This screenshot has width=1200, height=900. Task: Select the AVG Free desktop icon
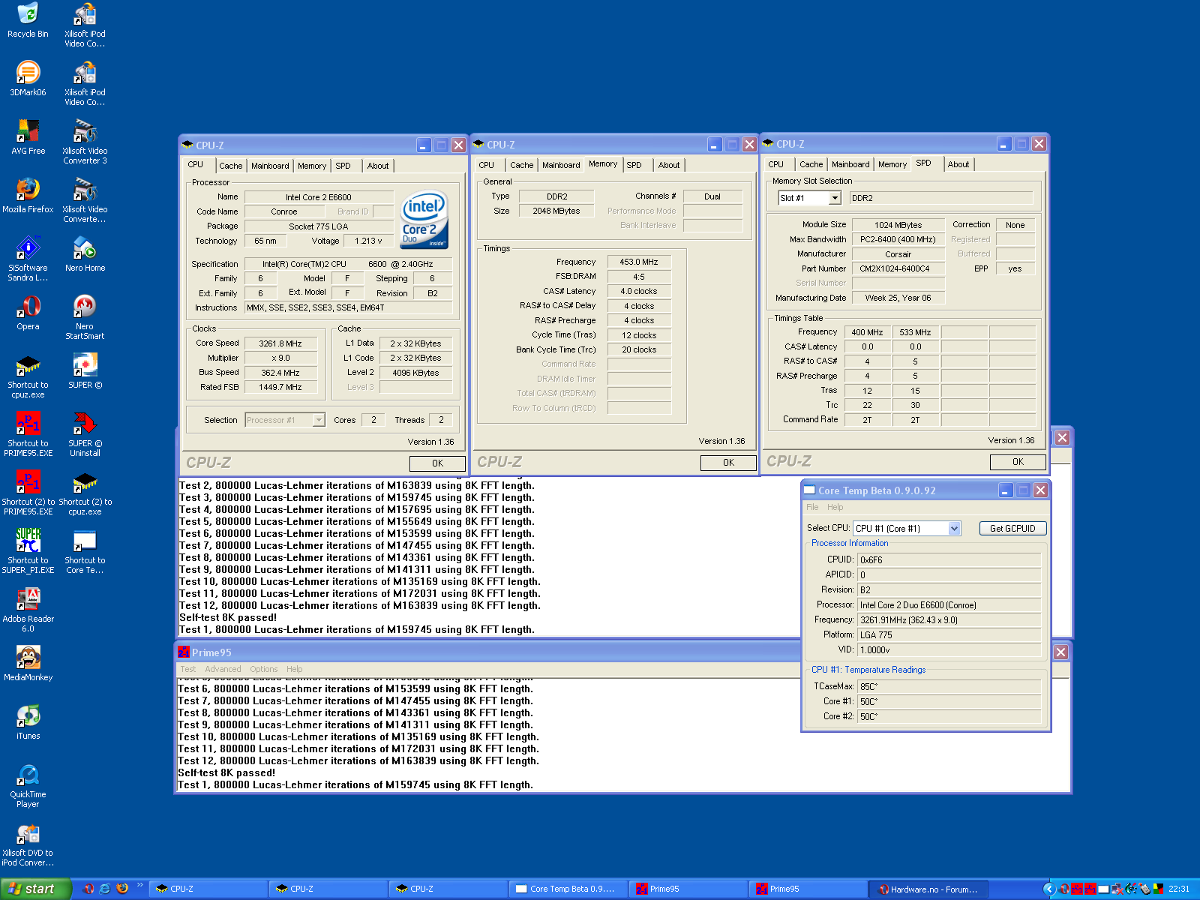pos(28,138)
